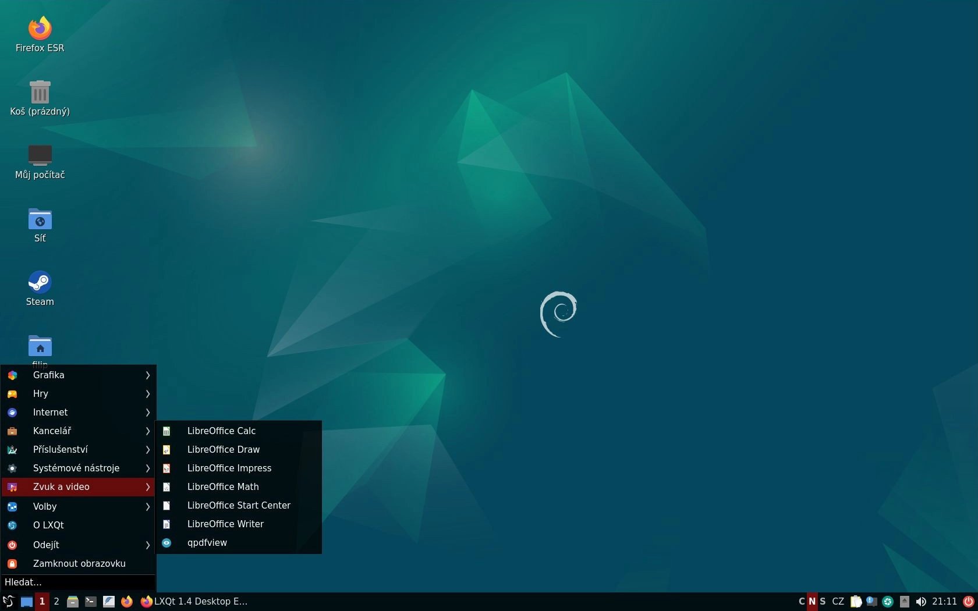Expand the Příslušenství submenu arrow
The width and height of the screenshot is (978, 611).
coord(148,450)
